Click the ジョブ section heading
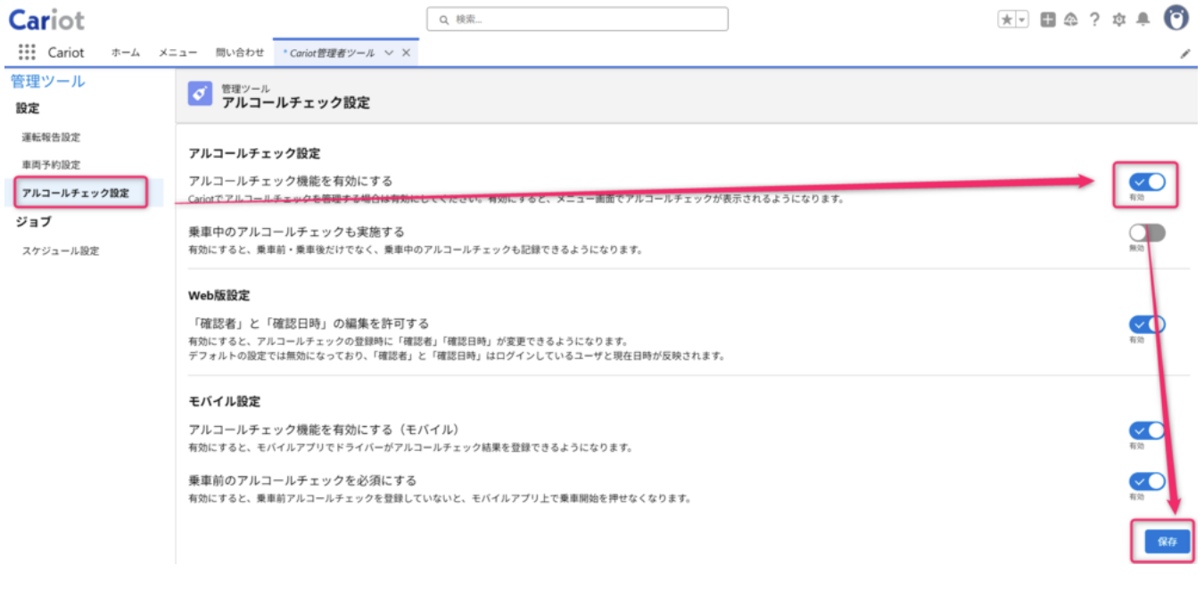Viewport: 1204px width, 614px height. click(x=34, y=221)
